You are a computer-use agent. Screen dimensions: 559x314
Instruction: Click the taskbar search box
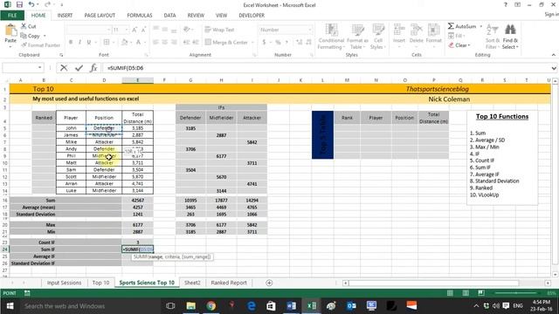click(89, 306)
